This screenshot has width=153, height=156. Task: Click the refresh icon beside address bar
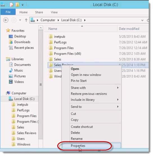point(148,20)
